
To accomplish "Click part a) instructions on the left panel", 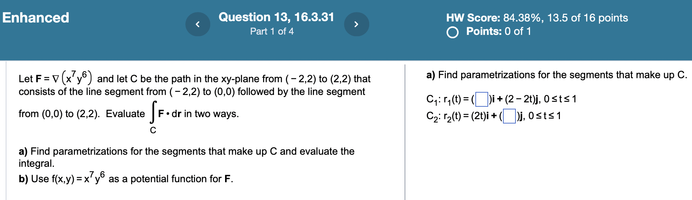I will click(x=186, y=151).
